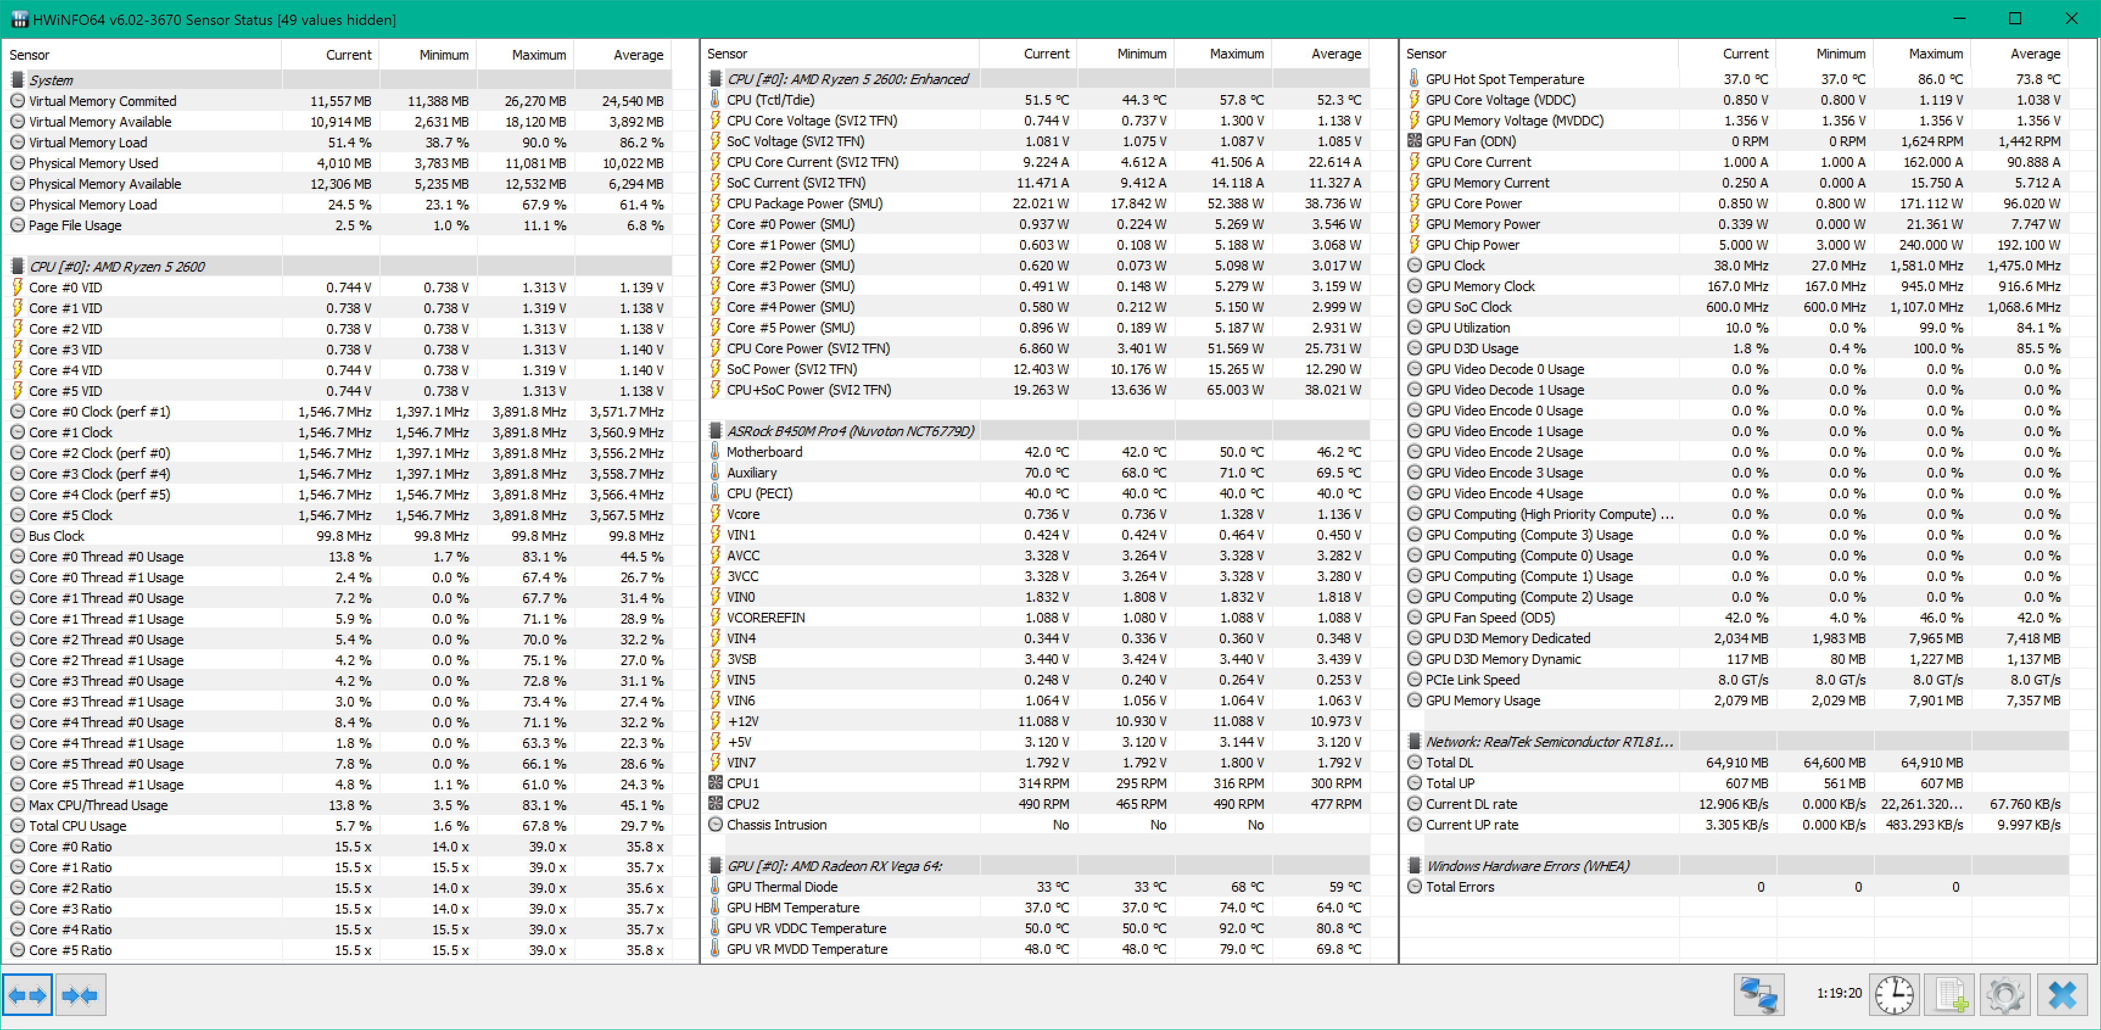Click the expand columns arrows button

[x=27, y=994]
